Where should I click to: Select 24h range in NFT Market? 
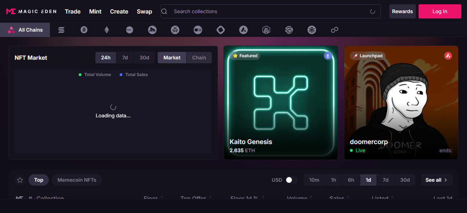click(106, 58)
